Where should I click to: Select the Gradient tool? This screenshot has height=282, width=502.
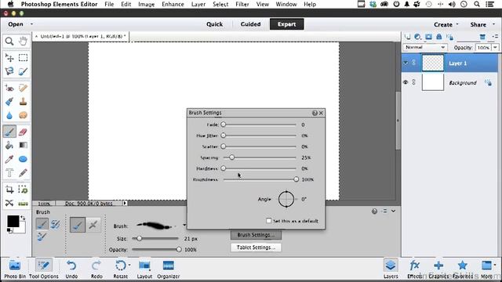pos(23,145)
